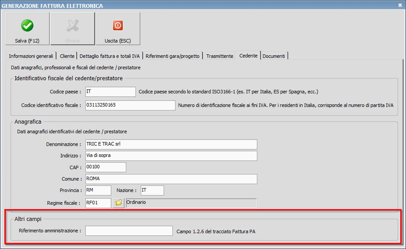This screenshot has height=249, width=406.
Task: Select the Provincia field RM
Action: [x=98, y=190]
